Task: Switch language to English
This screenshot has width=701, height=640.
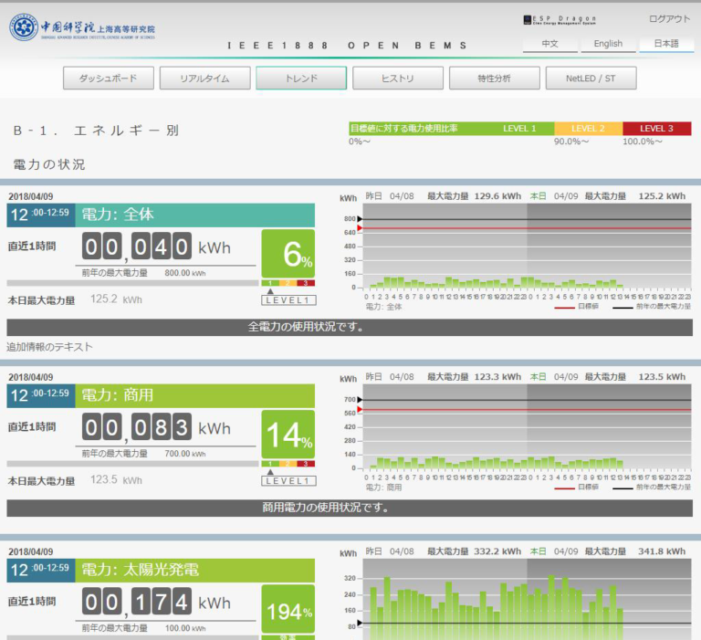Action: tap(608, 44)
